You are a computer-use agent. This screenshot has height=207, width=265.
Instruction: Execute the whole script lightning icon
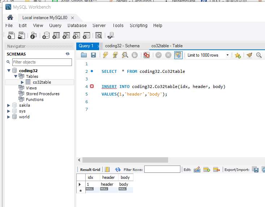pyautogui.click(x=106, y=55)
